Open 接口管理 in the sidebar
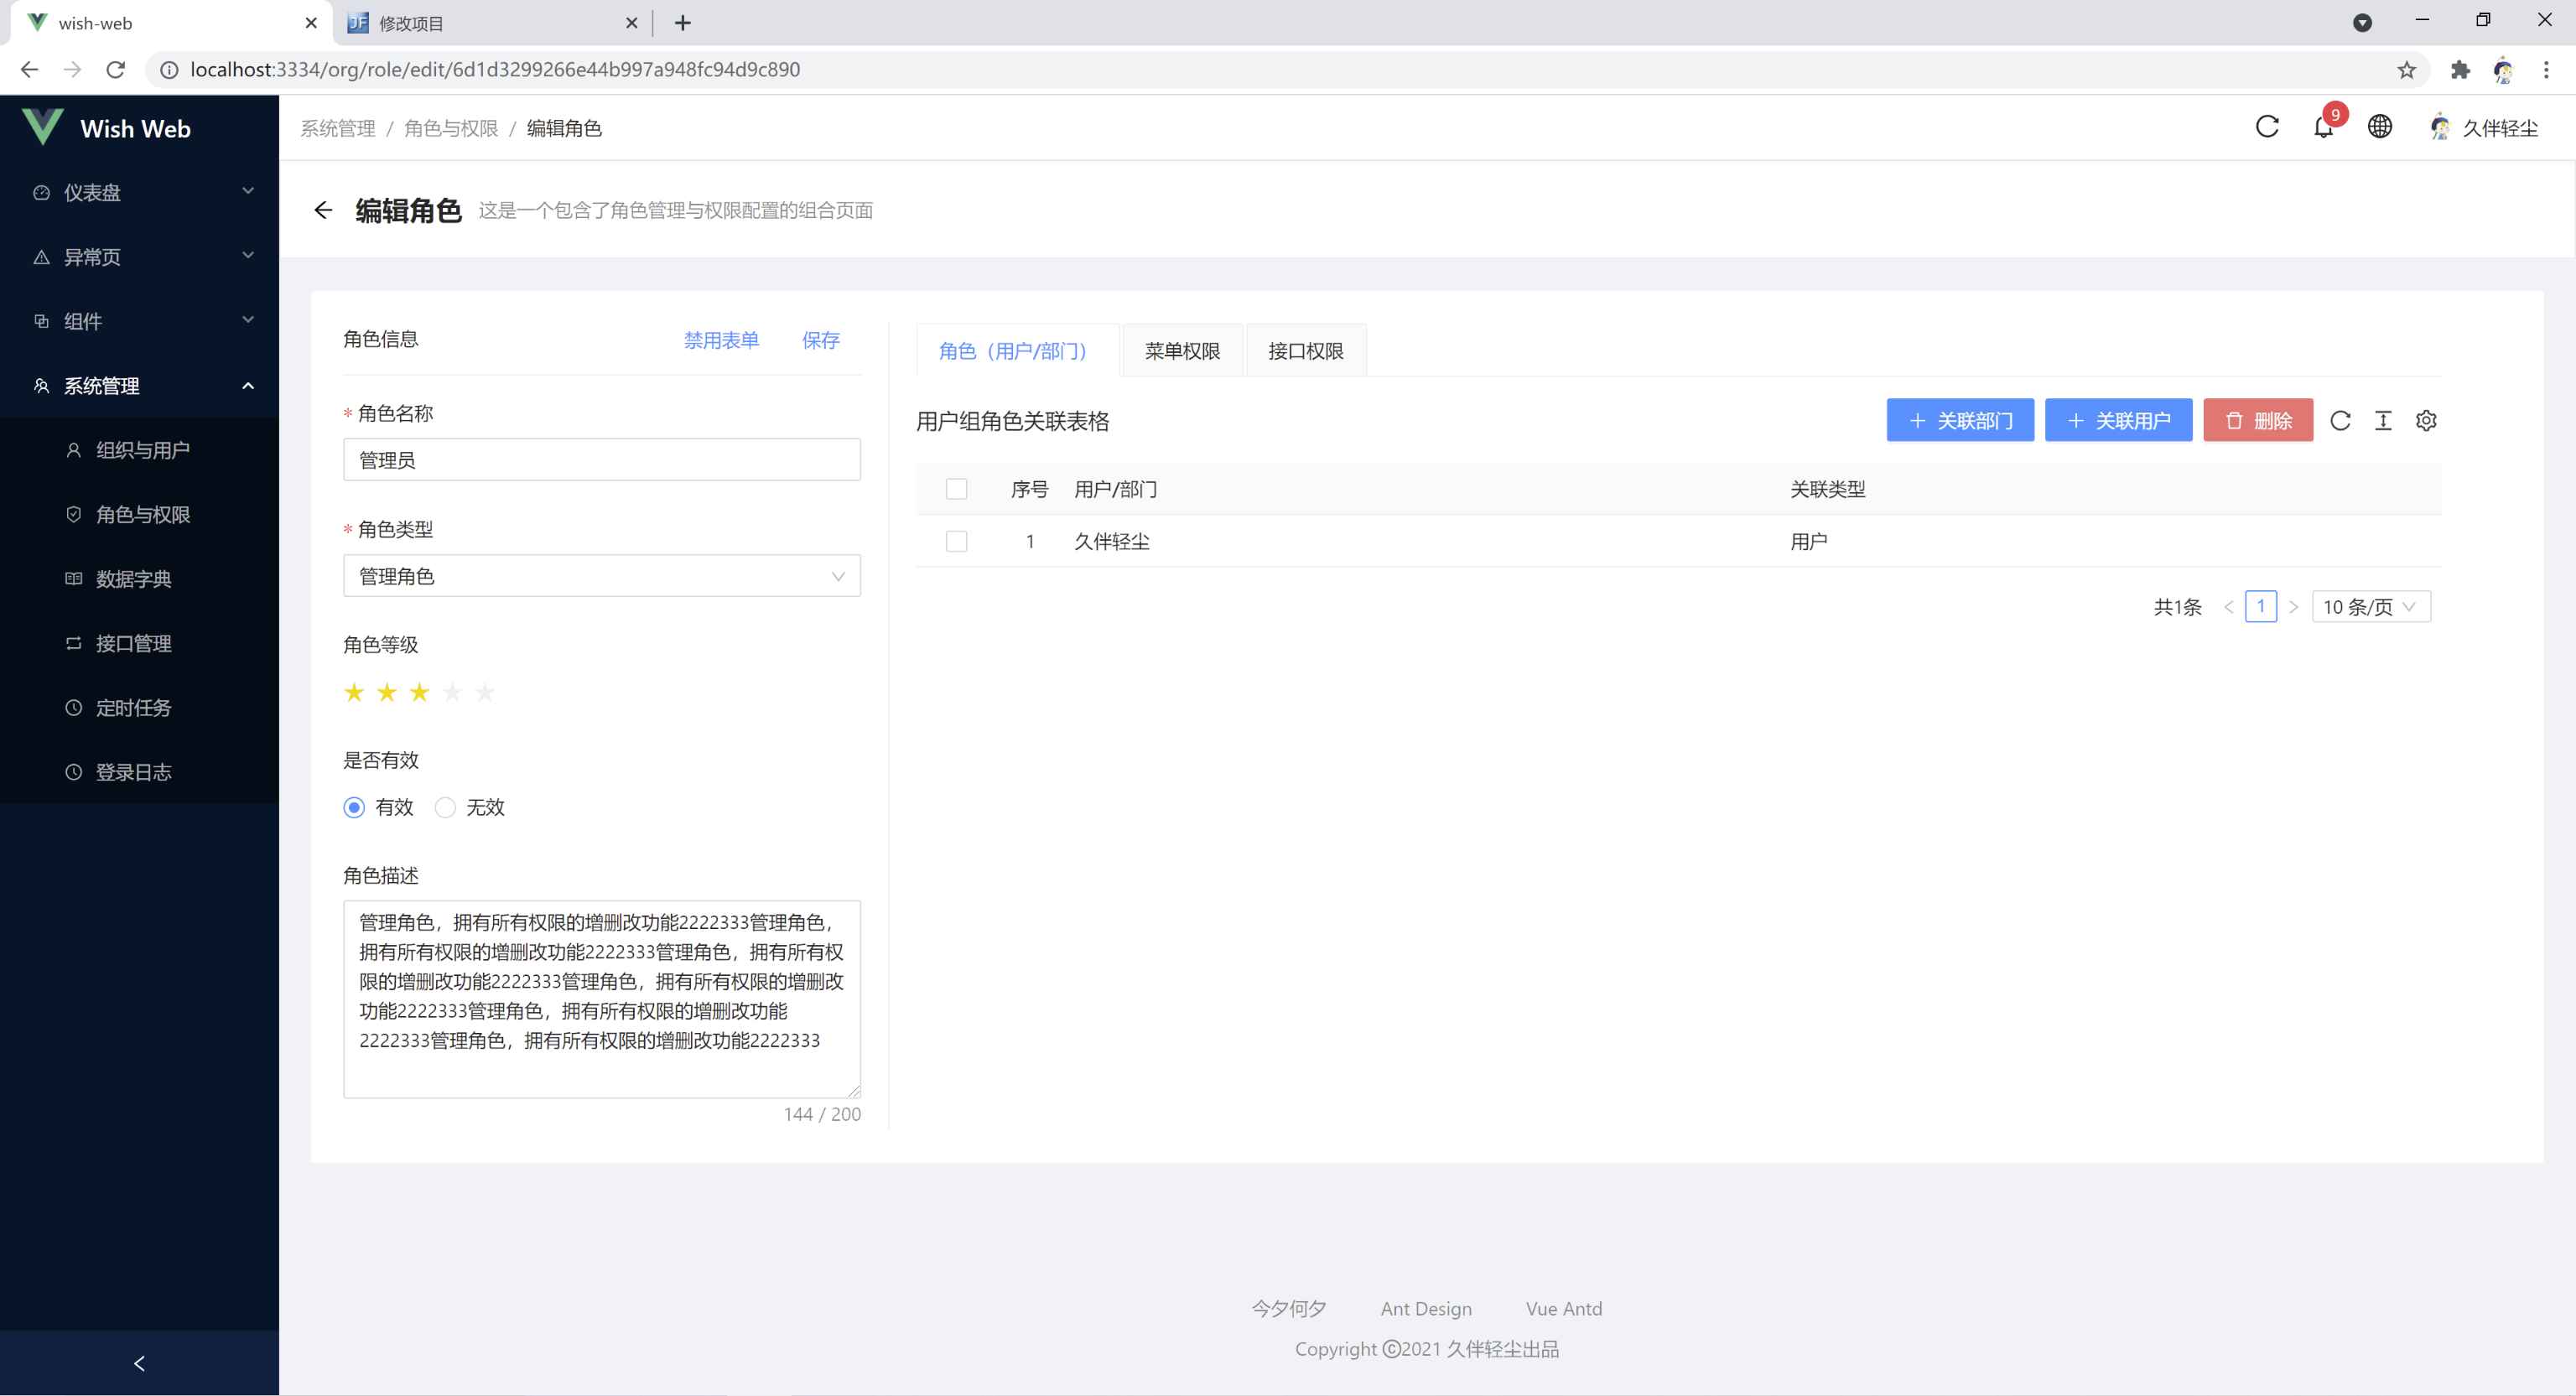The width and height of the screenshot is (2576, 1396). (140, 643)
